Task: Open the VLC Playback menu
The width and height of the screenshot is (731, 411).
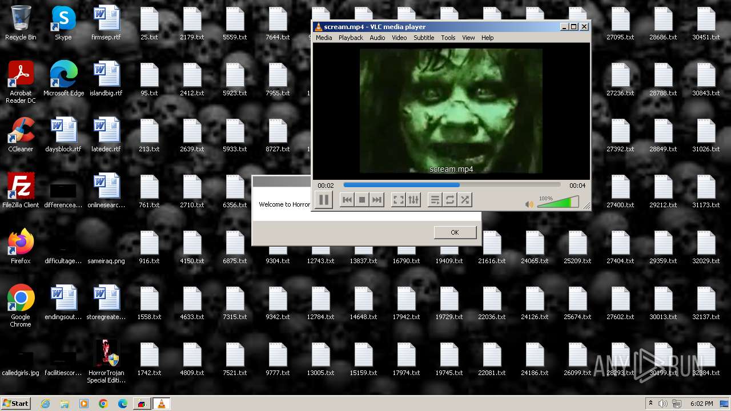Action: 351,38
